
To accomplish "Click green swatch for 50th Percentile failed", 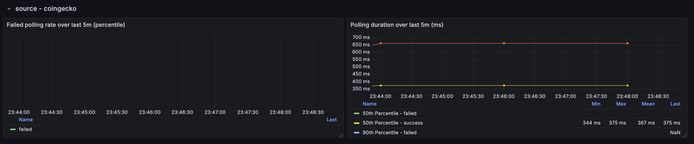I will pos(356,113).
